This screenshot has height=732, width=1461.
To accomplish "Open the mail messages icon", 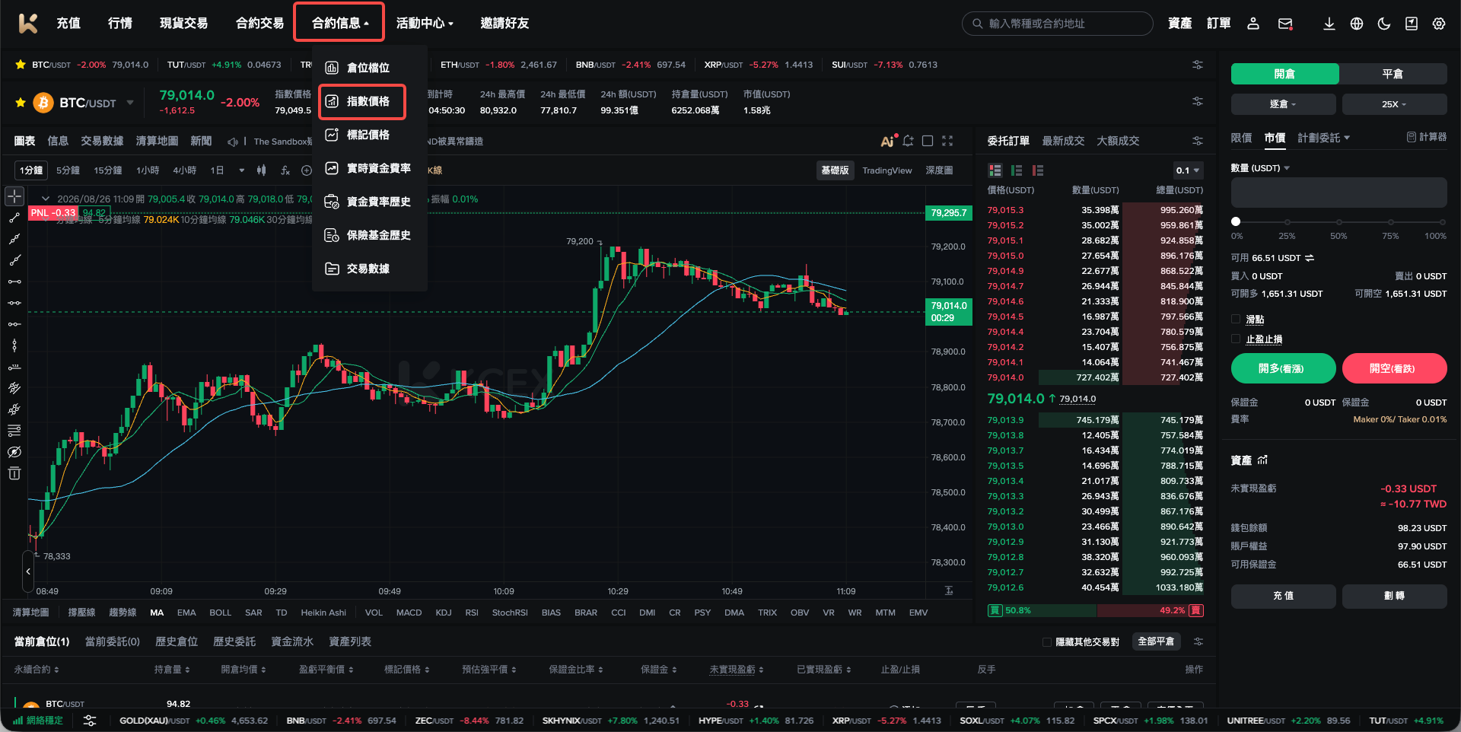I will click(1285, 24).
